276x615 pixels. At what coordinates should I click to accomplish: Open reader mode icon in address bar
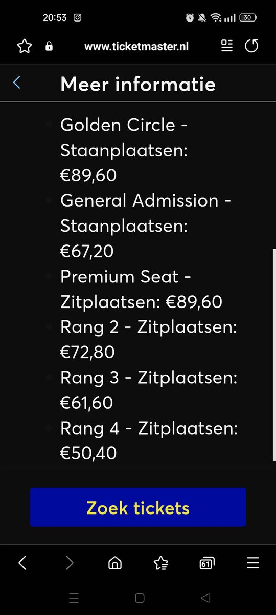(x=226, y=46)
